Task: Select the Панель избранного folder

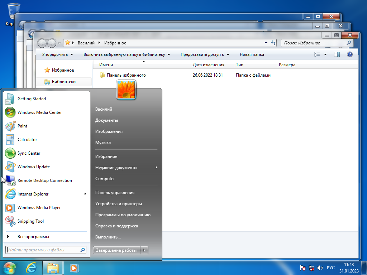Action: coord(126,75)
